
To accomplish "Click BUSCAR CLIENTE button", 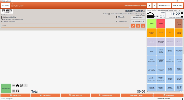I will coord(138,18).
